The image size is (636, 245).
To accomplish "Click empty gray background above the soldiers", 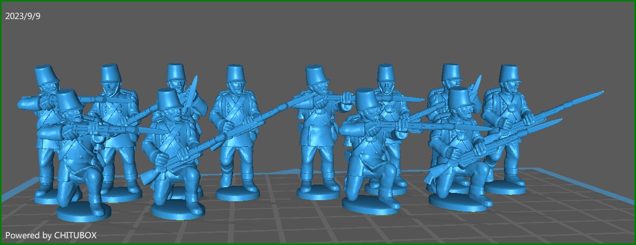I will tap(309, 36).
